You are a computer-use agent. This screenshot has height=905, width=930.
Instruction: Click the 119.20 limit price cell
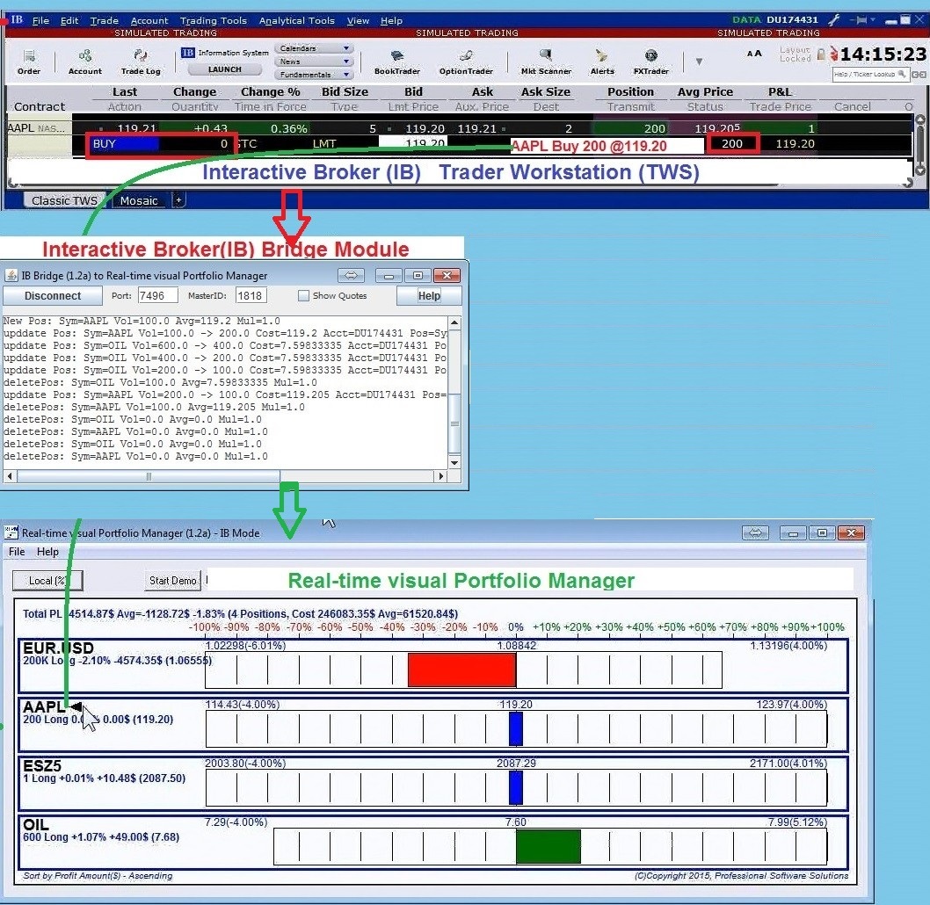[x=413, y=143]
